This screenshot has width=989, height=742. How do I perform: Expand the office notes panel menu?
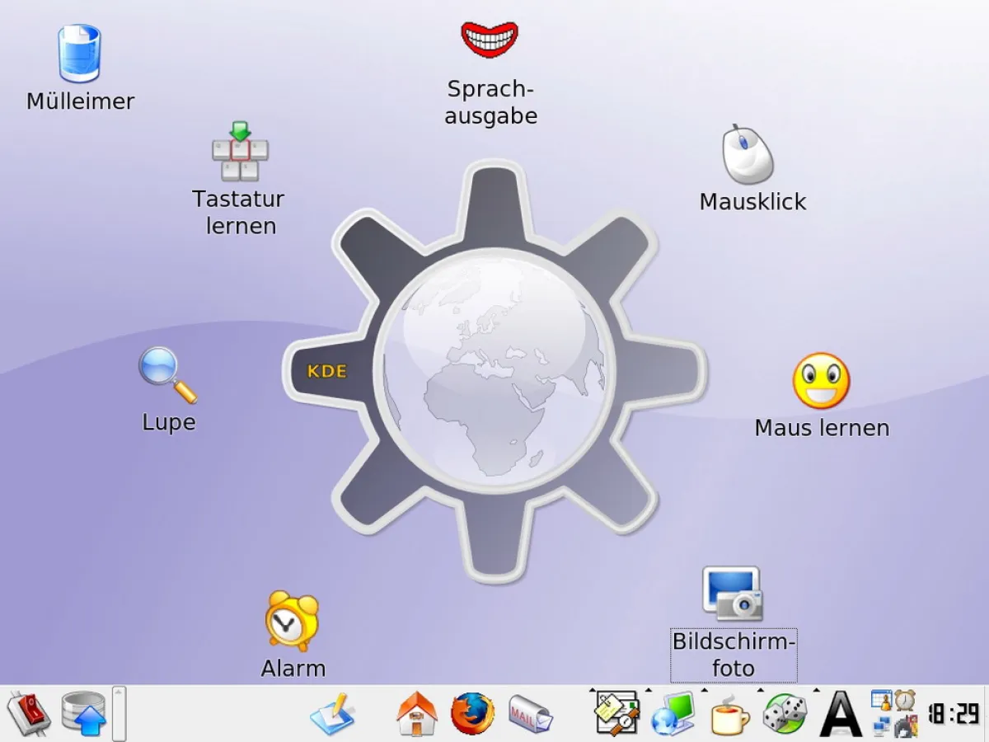[x=617, y=714]
